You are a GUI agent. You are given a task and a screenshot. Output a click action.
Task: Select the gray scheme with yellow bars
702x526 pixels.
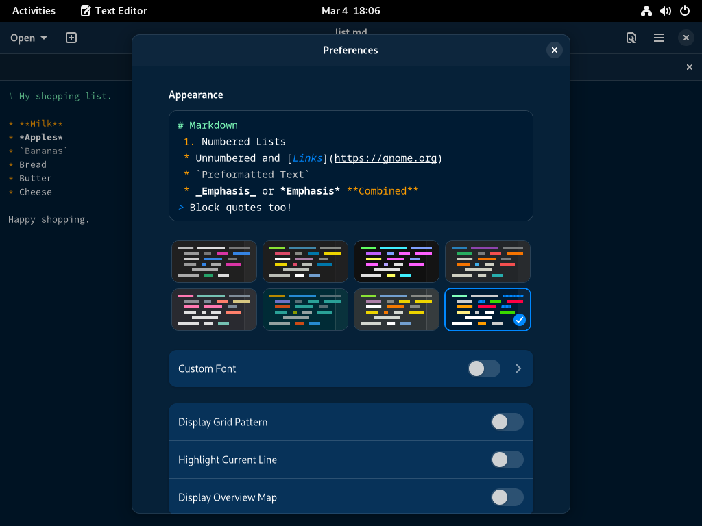tap(396, 310)
